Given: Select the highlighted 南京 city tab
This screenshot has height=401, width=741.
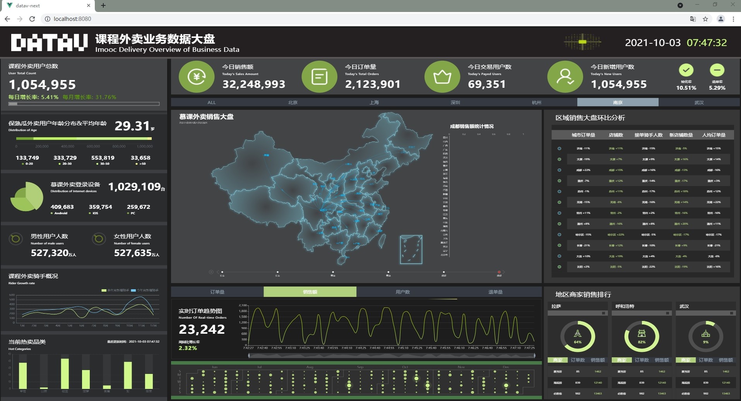Looking at the screenshot, I should (x=618, y=102).
